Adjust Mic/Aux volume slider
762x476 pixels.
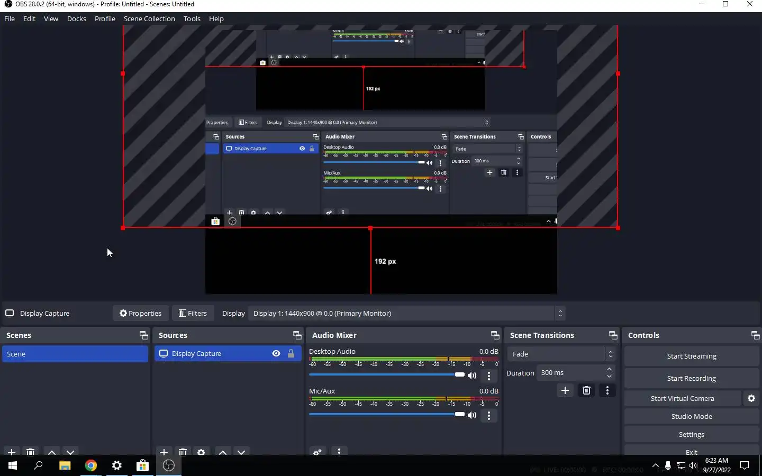[386, 415]
